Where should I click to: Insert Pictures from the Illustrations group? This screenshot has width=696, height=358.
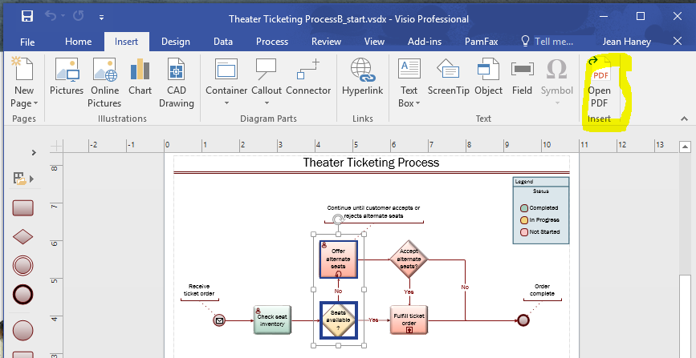(67, 76)
